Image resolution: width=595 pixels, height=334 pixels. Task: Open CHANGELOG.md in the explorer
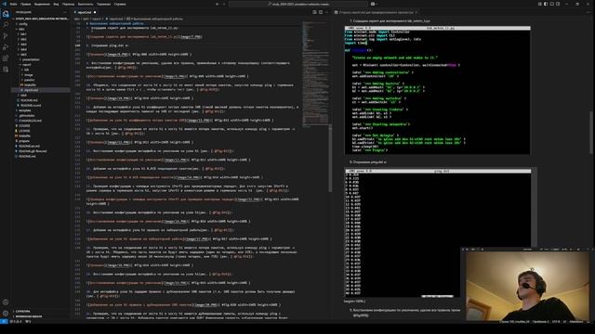coord(30,121)
